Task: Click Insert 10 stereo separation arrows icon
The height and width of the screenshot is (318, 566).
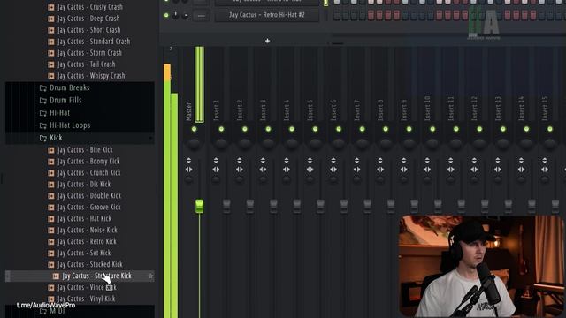Action: (427, 170)
